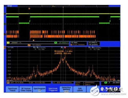The height and width of the screenshot is (98, 128).
Task: Toggle Spectrum Triggered option
Action: click(x=53, y=89)
